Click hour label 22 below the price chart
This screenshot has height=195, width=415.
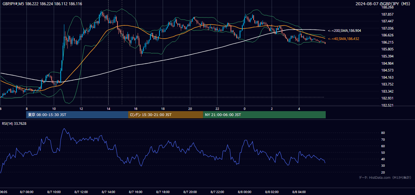(x=217, y=109)
